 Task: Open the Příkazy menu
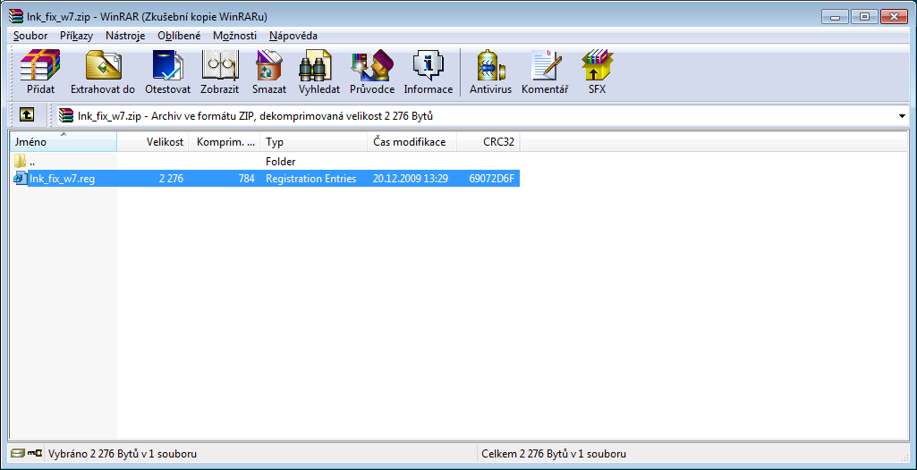[x=77, y=36]
